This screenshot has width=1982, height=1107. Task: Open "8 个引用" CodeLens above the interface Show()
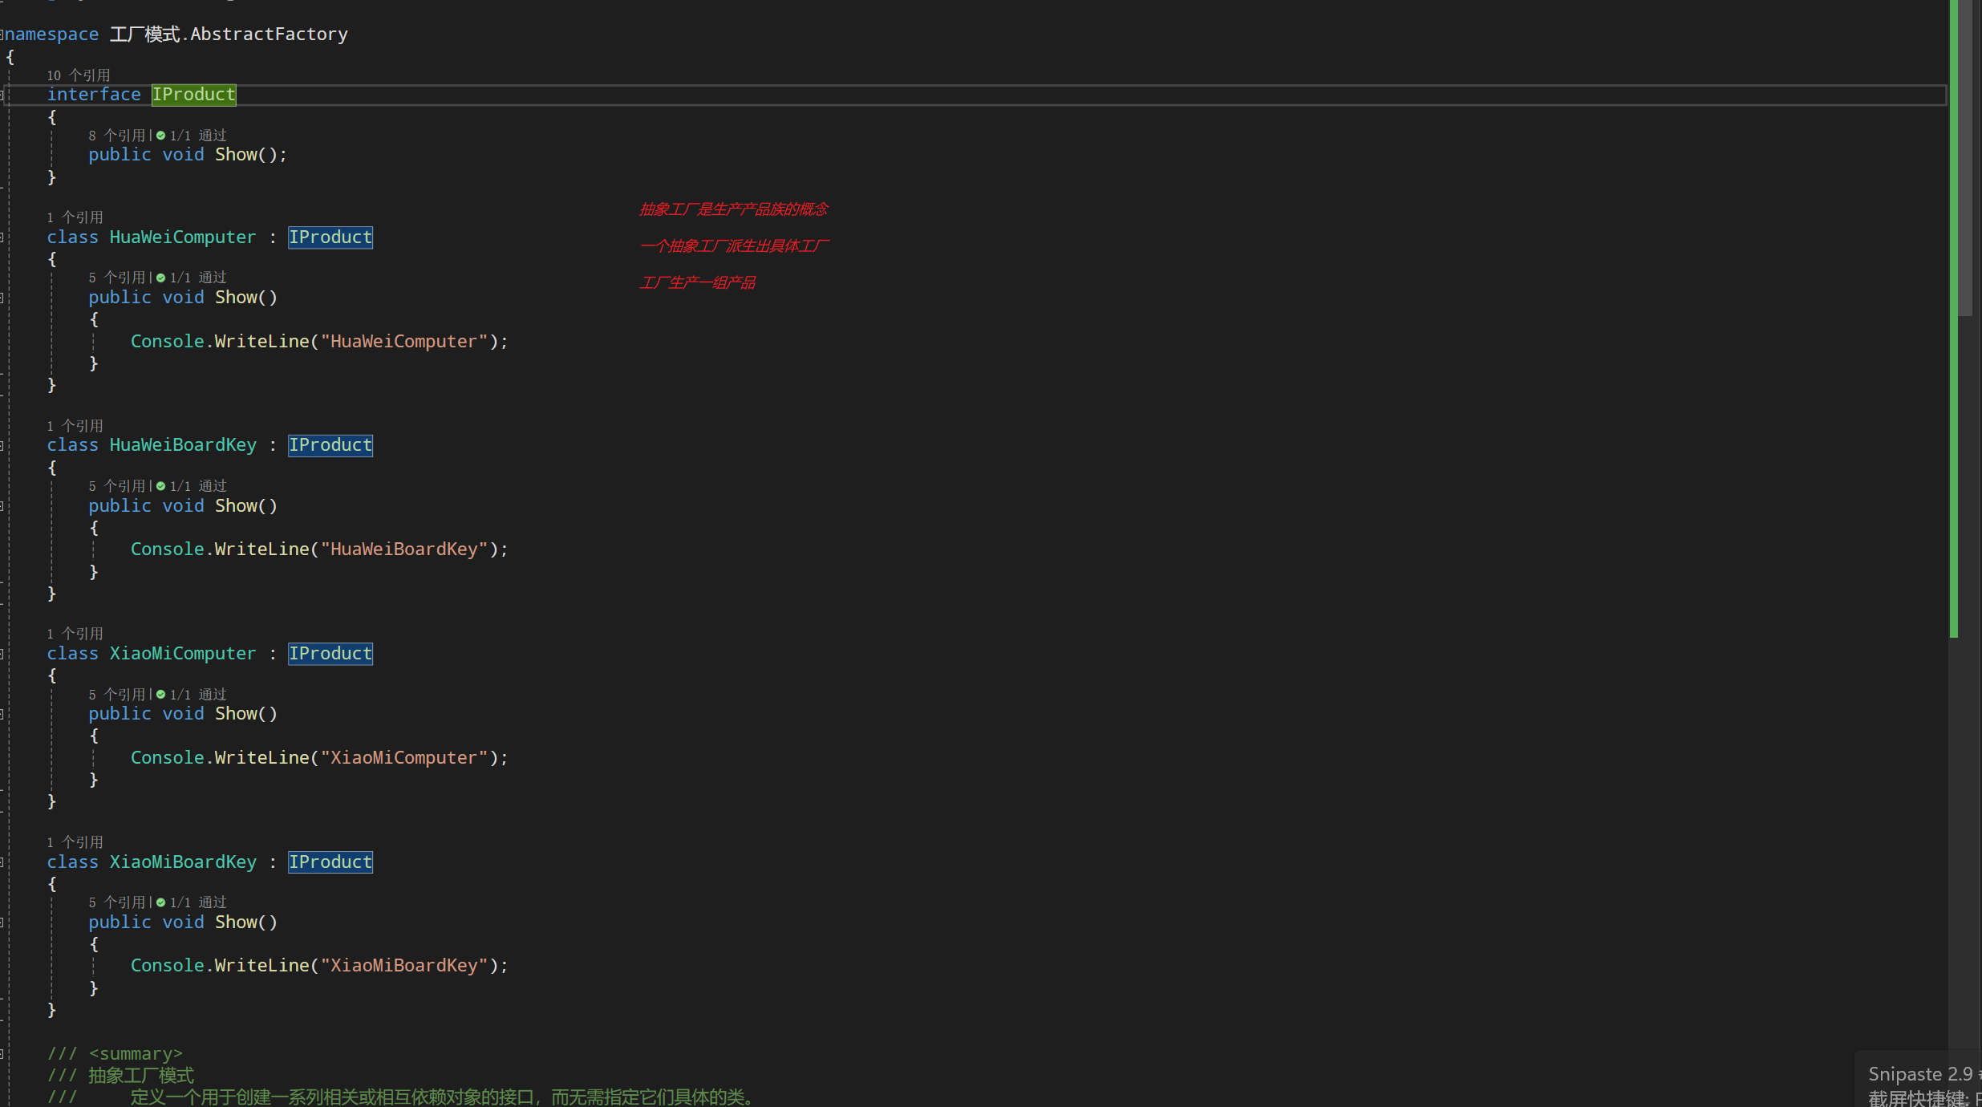pos(117,136)
